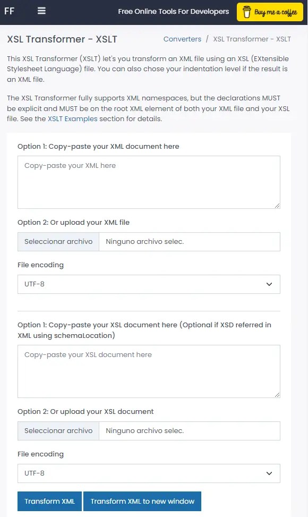This screenshot has width=308, height=517.
Task: Open the hamburger navigation menu
Action: tap(41, 11)
